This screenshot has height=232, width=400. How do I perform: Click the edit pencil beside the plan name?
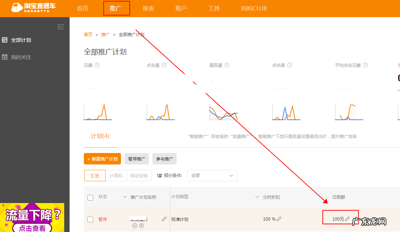164,219
